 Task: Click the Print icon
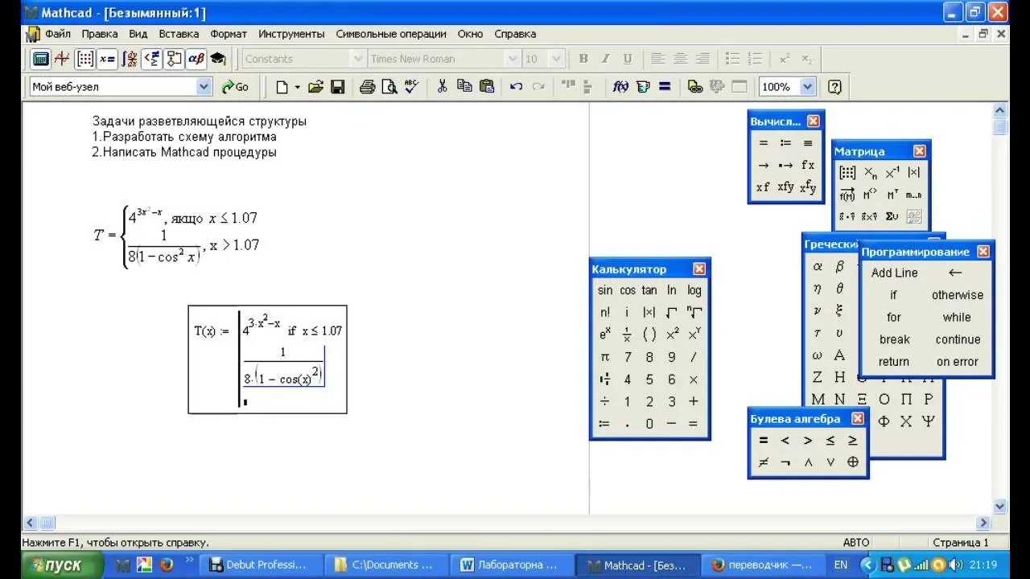pos(368,87)
